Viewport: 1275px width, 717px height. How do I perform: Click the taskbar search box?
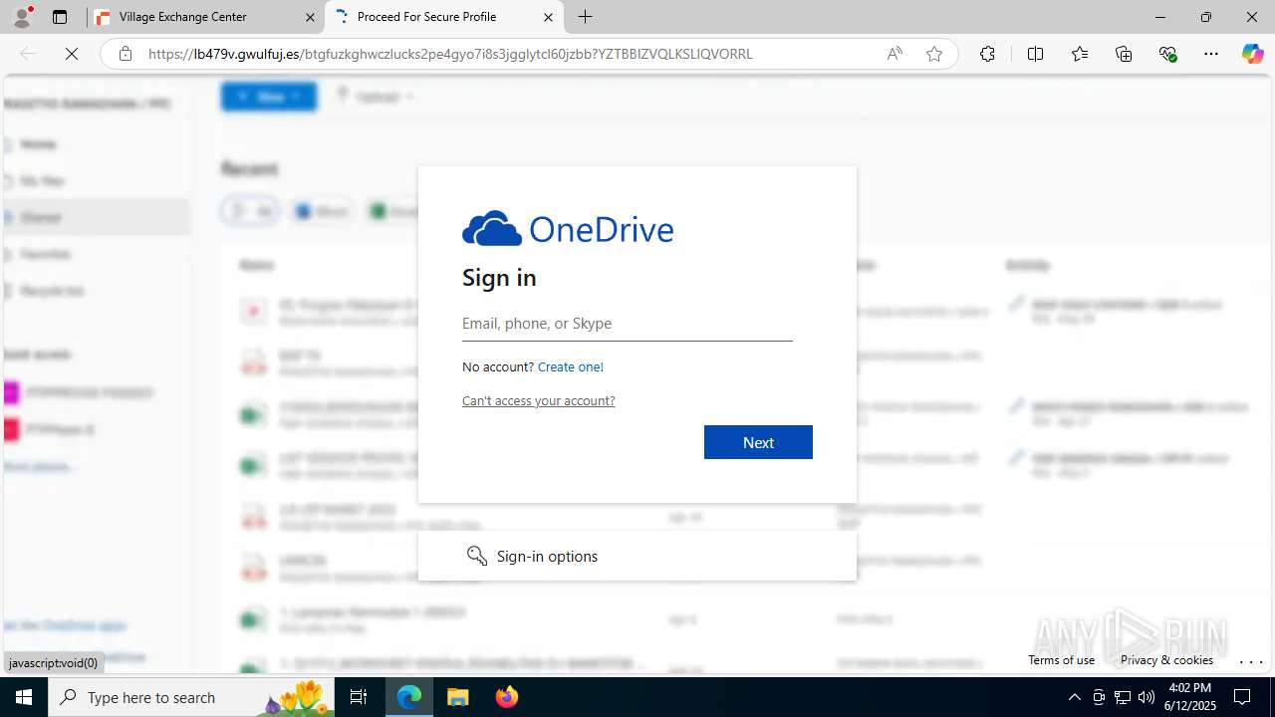(x=192, y=697)
